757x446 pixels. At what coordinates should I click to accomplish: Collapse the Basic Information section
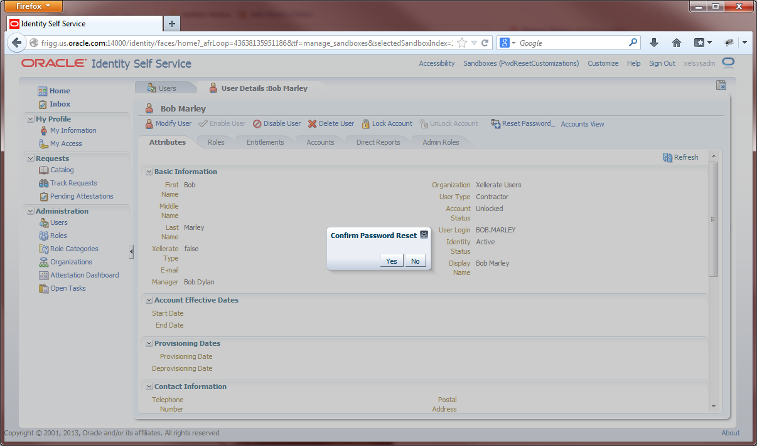click(149, 171)
